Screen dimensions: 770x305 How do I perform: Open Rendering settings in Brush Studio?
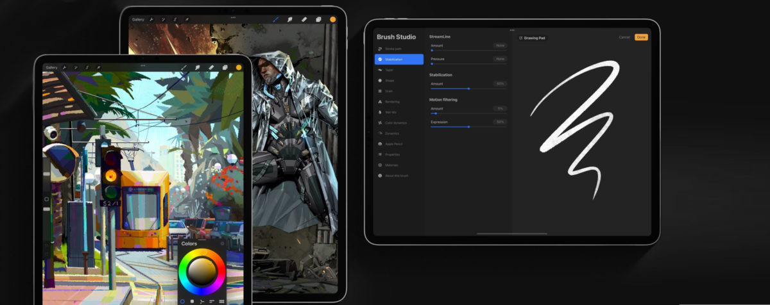pos(399,101)
